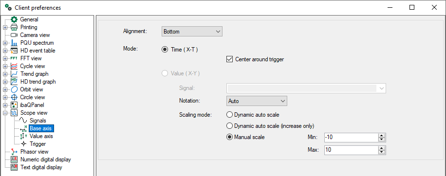The width and height of the screenshot is (446, 176).
Task: Open the Alignment dropdown showing Bottom
Action: point(192,32)
